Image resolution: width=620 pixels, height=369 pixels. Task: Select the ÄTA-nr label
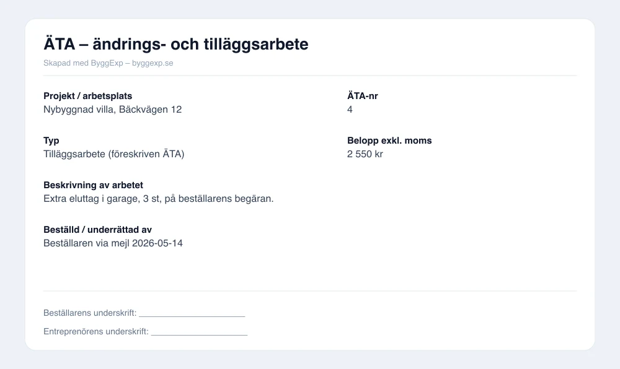(x=363, y=96)
